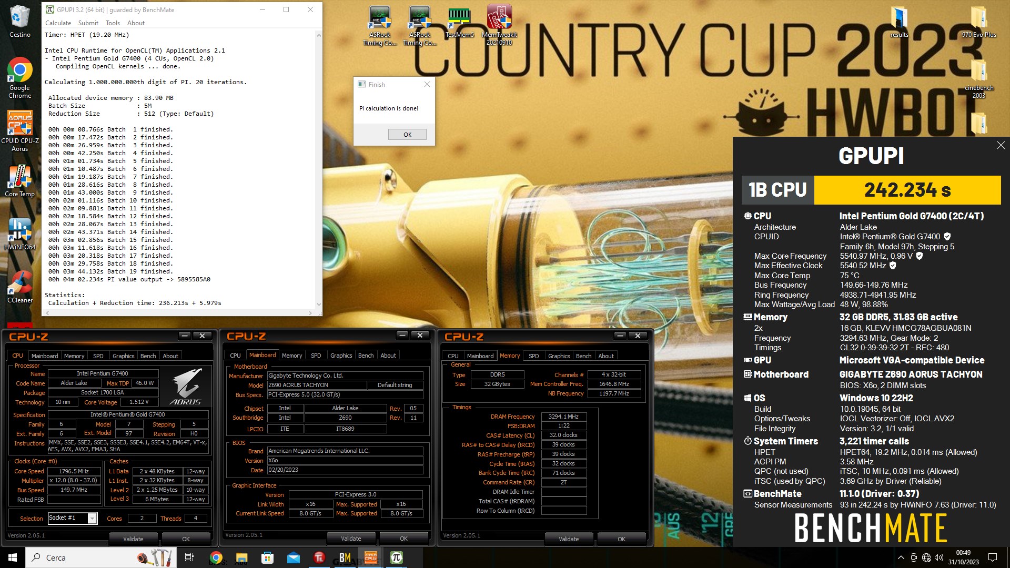1010x568 pixels.
Task: Open Task View on the taskbar
Action: [189, 557]
